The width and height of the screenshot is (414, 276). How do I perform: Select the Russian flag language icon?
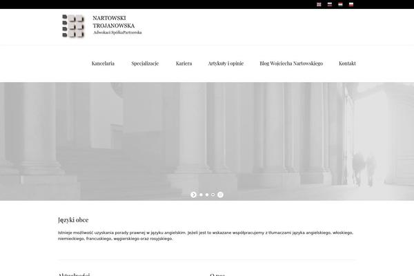(x=330, y=5)
